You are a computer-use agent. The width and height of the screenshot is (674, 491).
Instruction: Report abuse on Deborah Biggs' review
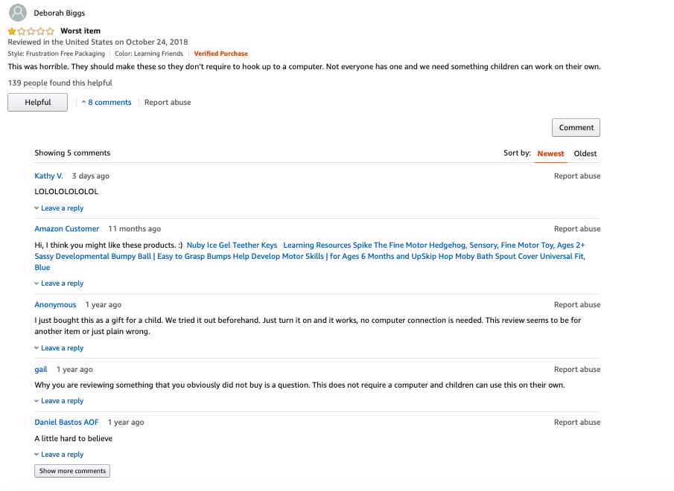[x=168, y=103]
